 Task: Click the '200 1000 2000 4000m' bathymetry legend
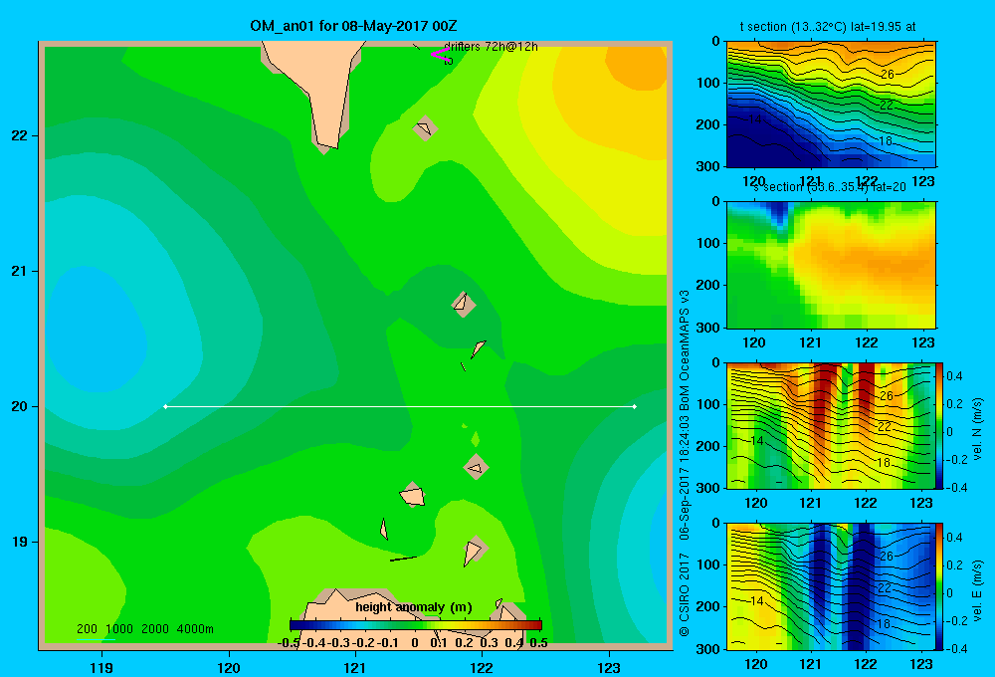(144, 629)
